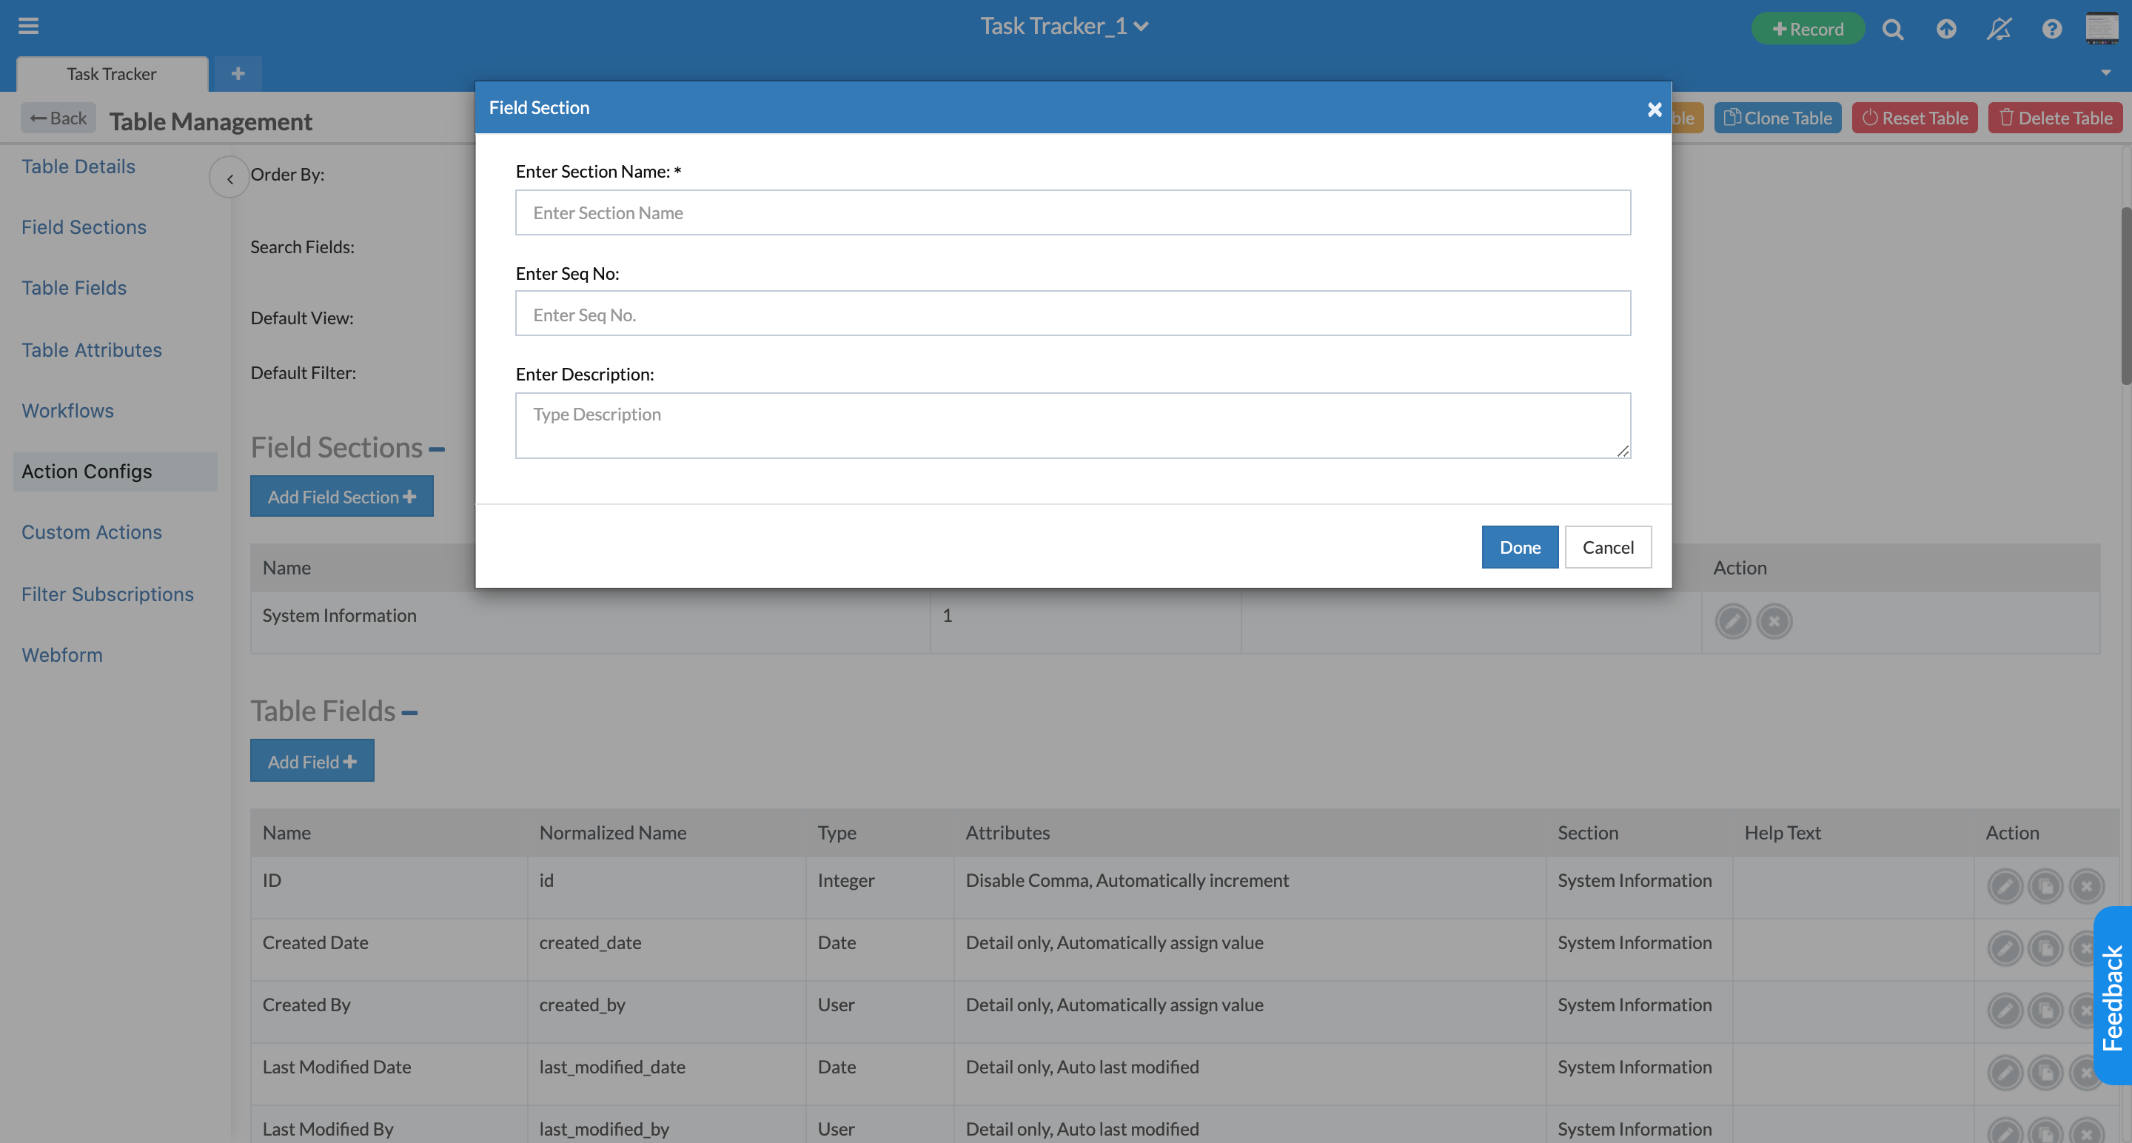Click the page vertical scrollbar
The height and width of the screenshot is (1143, 2132).
[x=2125, y=295]
